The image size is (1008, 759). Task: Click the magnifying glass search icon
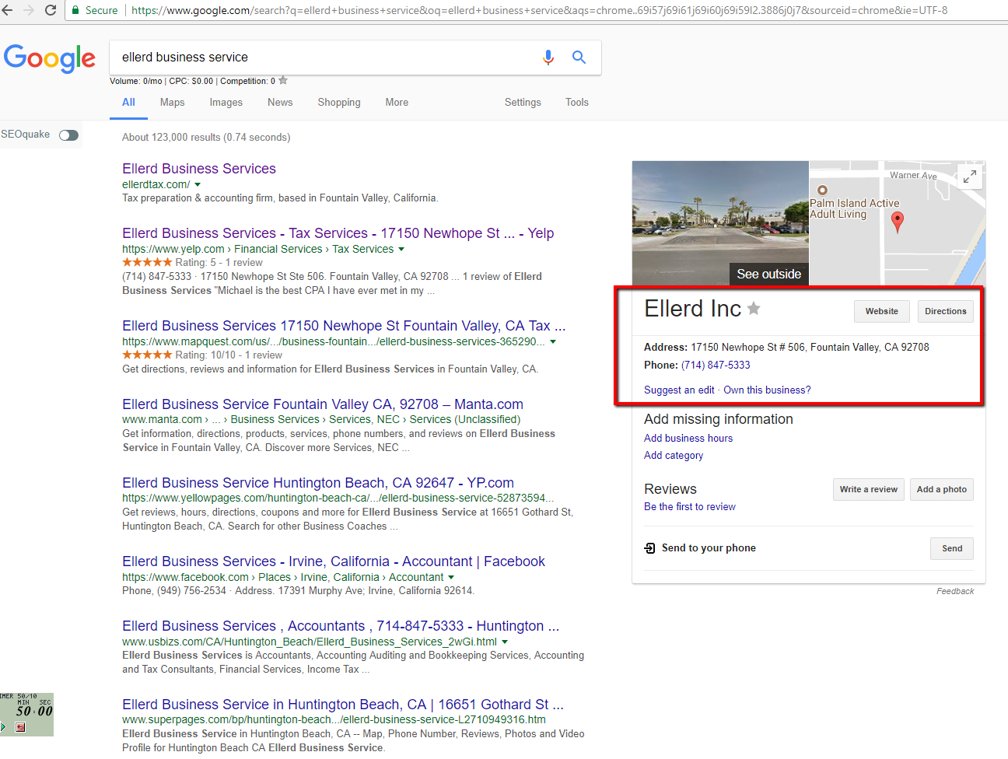579,57
